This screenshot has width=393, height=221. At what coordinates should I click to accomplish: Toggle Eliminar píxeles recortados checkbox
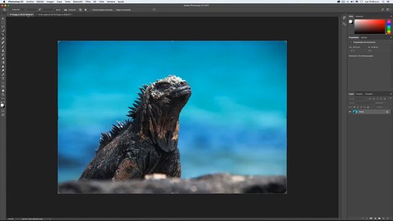[x=103, y=10]
